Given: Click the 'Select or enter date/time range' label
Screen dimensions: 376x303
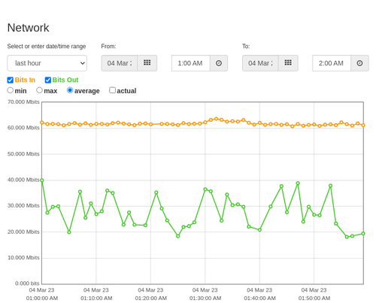Looking at the screenshot, I should (47, 47).
